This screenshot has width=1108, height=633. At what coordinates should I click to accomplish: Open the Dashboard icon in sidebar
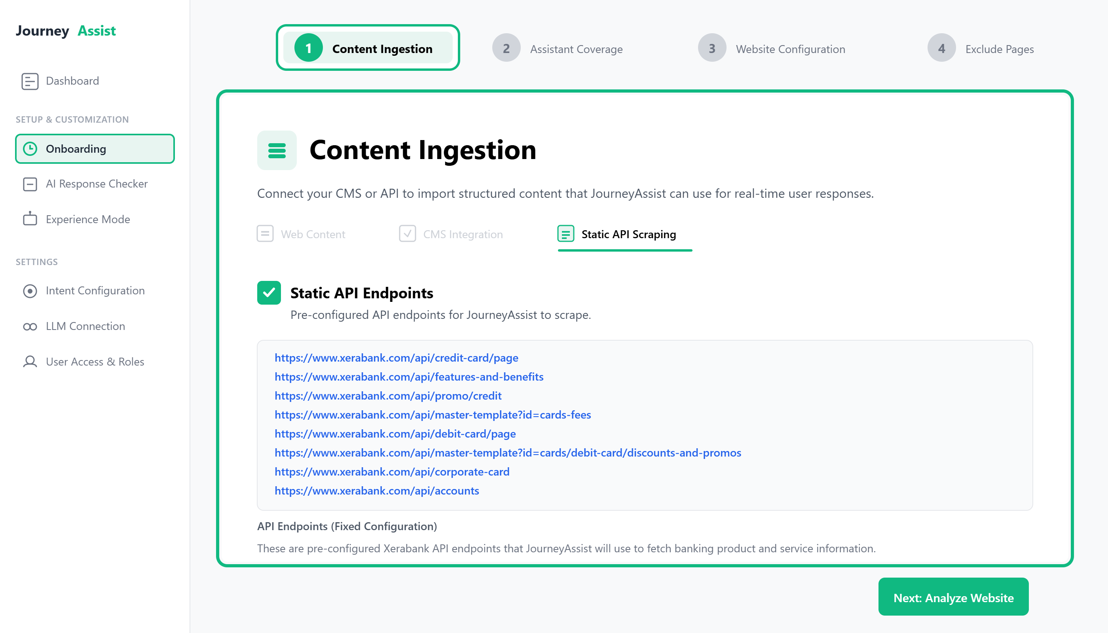click(30, 81)
